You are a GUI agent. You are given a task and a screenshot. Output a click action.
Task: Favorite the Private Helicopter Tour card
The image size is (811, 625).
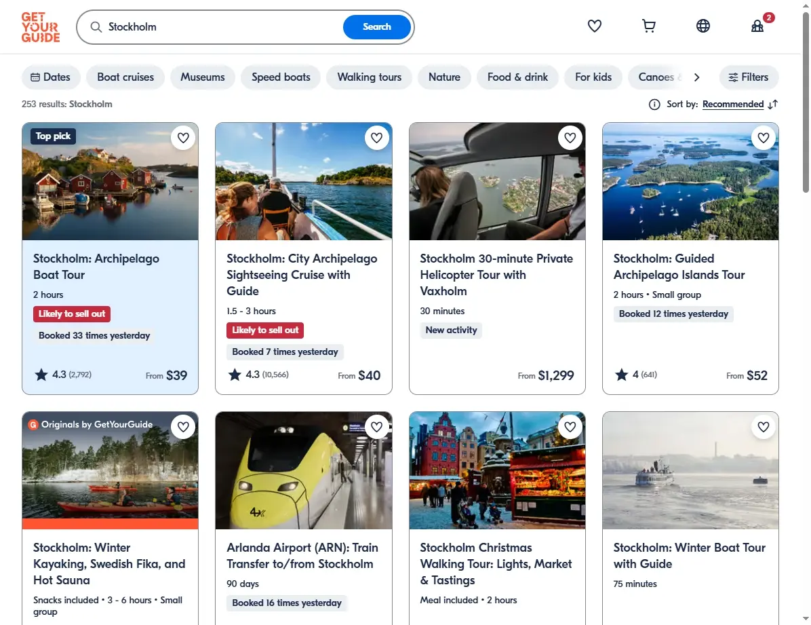tap(570, 138)
